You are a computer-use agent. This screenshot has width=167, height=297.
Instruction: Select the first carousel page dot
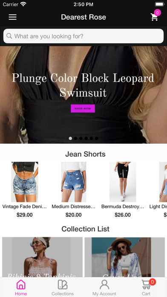pos(70,138)
